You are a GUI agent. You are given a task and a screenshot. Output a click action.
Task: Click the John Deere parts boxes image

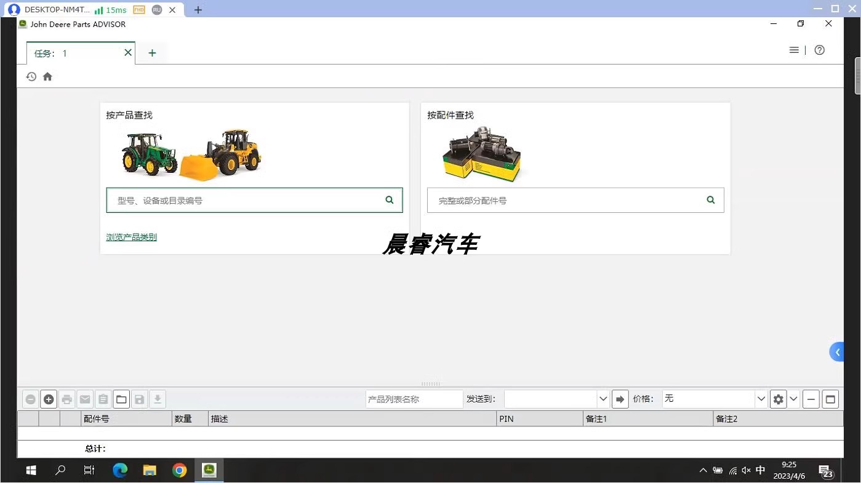coord(482,154)
